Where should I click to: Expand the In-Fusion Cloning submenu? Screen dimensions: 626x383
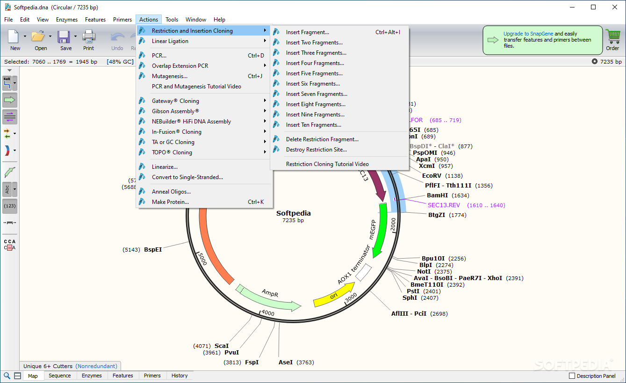click(x=204, y=131)
